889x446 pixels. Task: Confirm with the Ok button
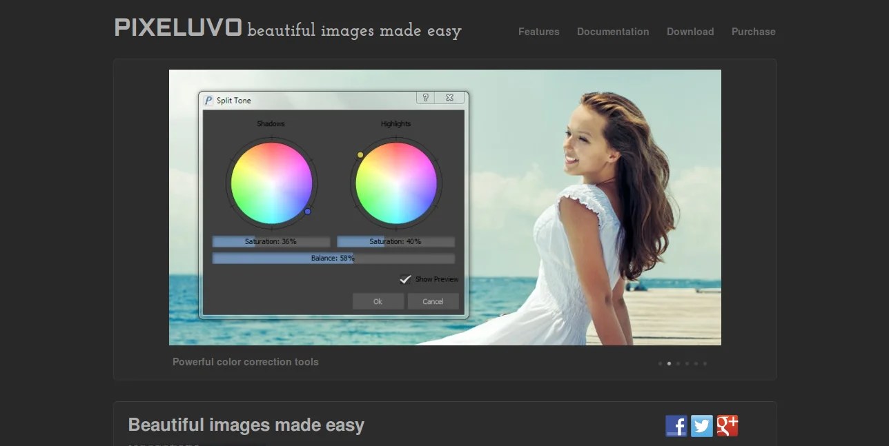click(378, 301)
